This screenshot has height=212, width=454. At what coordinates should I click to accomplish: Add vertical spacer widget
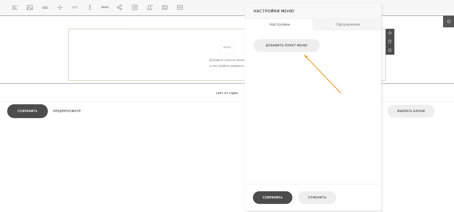(x=60, y=7)
